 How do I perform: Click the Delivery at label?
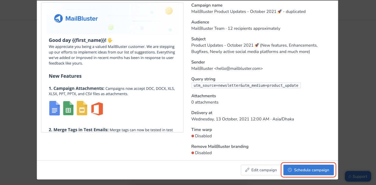(x=202, y=113)
